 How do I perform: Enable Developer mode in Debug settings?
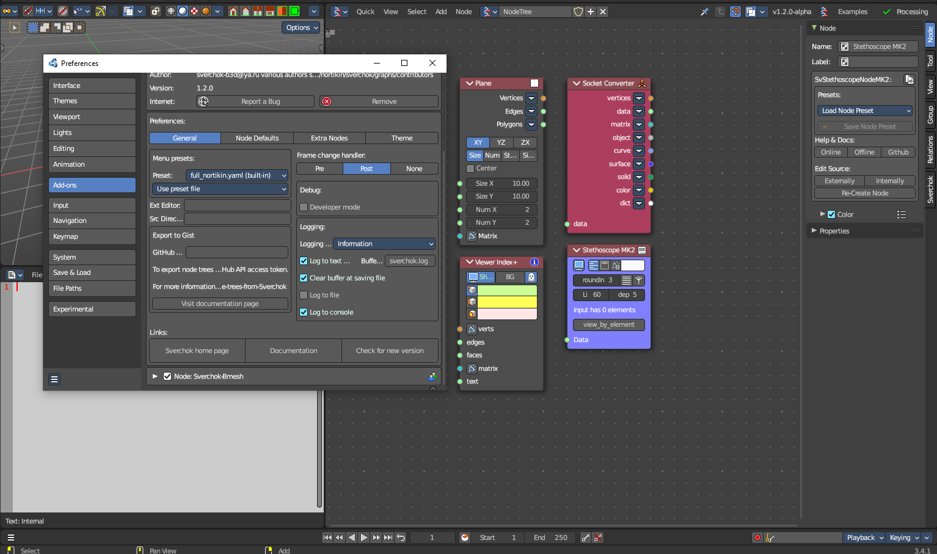[x=304, y=207]
